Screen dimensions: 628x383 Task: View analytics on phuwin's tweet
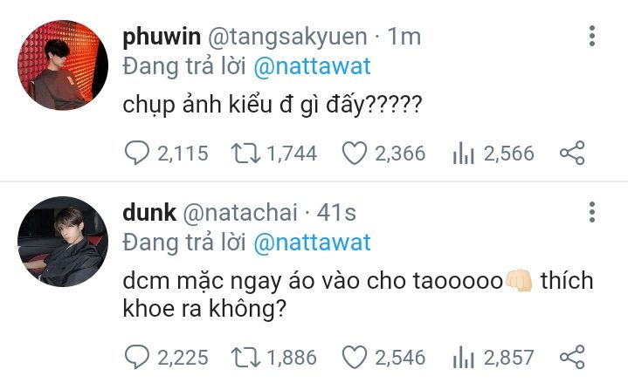(463, 154)
